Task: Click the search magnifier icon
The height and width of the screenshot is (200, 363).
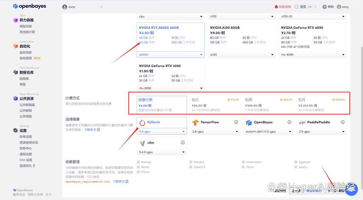Action: pos(296,7)
